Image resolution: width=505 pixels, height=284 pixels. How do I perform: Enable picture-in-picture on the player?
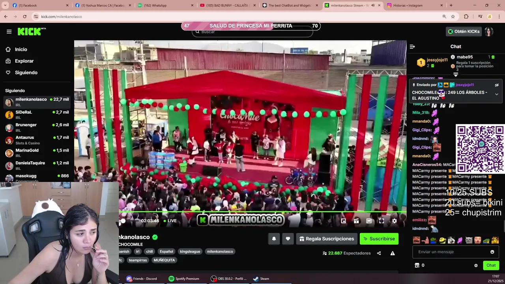344,221
